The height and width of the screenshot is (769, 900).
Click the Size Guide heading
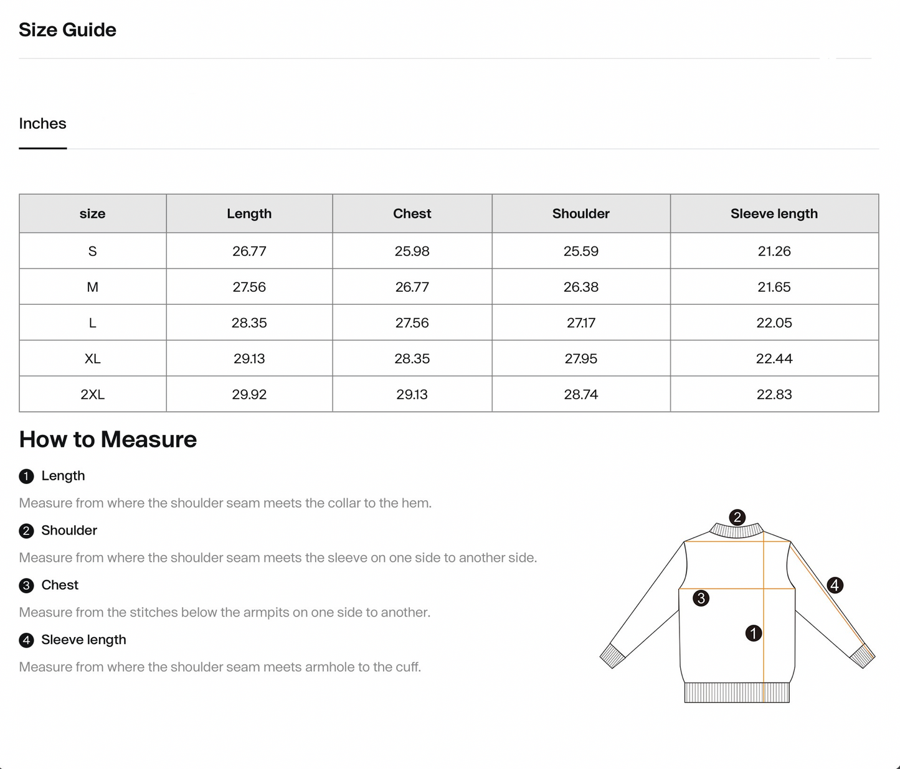click(x=67, y=30)
